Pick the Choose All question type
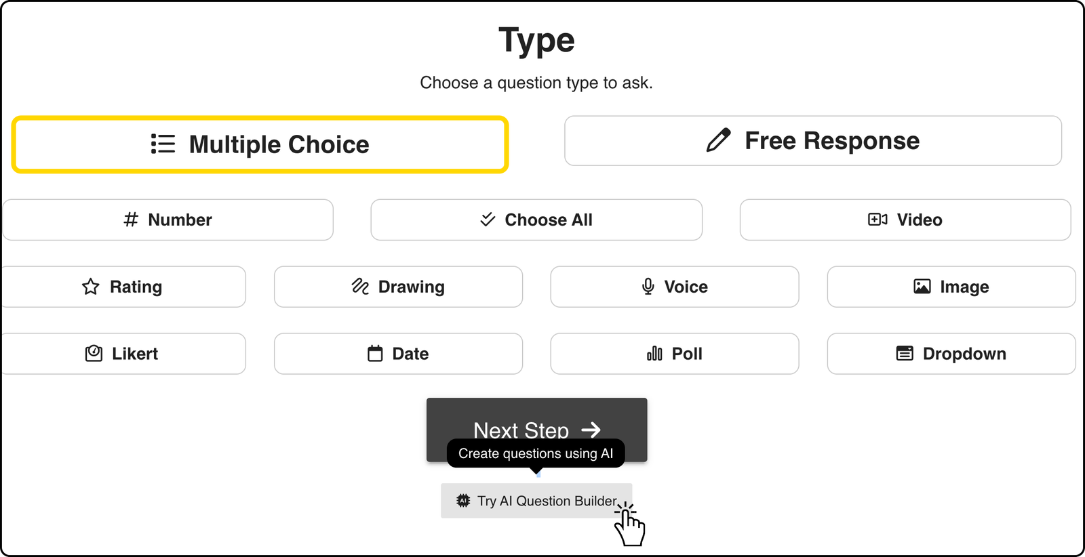Image resolution: width=1085 pixels, height=557 pixels. (x=536, y=220)
